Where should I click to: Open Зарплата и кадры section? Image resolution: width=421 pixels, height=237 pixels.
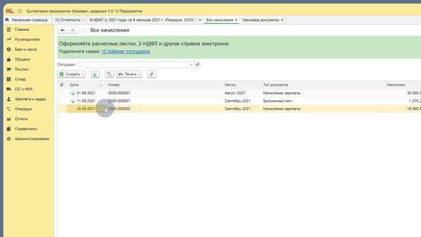pos(30,99)
